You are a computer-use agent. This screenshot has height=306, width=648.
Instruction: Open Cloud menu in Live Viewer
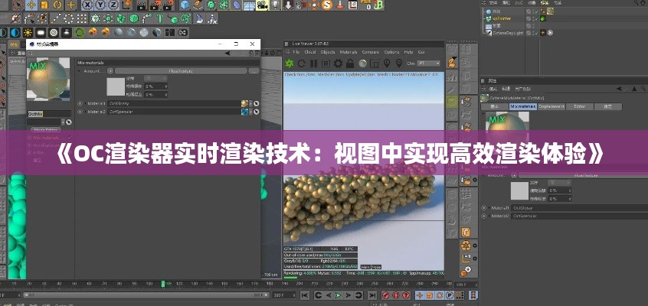(310, 52)
